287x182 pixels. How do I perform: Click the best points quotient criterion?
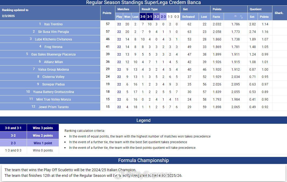point(133,148)
